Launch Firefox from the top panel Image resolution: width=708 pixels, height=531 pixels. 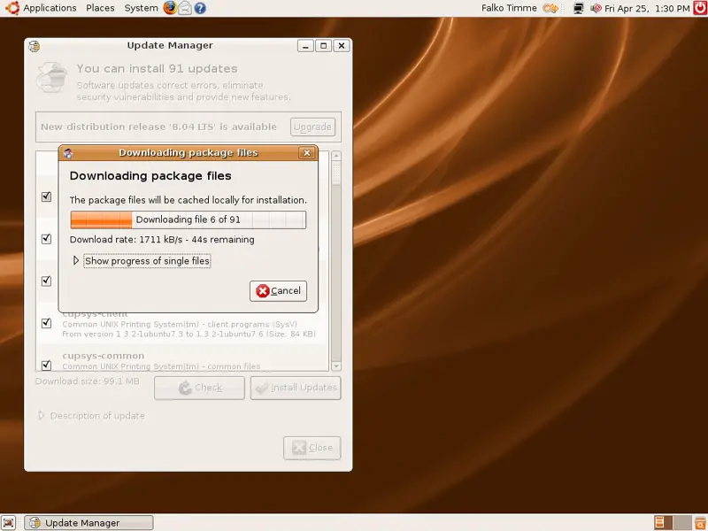tap(170, 8)
